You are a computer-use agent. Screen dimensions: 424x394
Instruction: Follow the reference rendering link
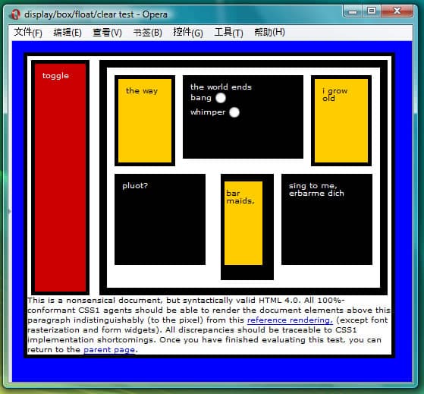pyautogui.click(x=290, y=320)
